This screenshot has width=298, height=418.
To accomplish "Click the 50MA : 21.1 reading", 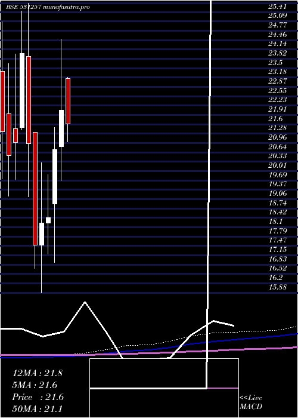I will (37, 409).
